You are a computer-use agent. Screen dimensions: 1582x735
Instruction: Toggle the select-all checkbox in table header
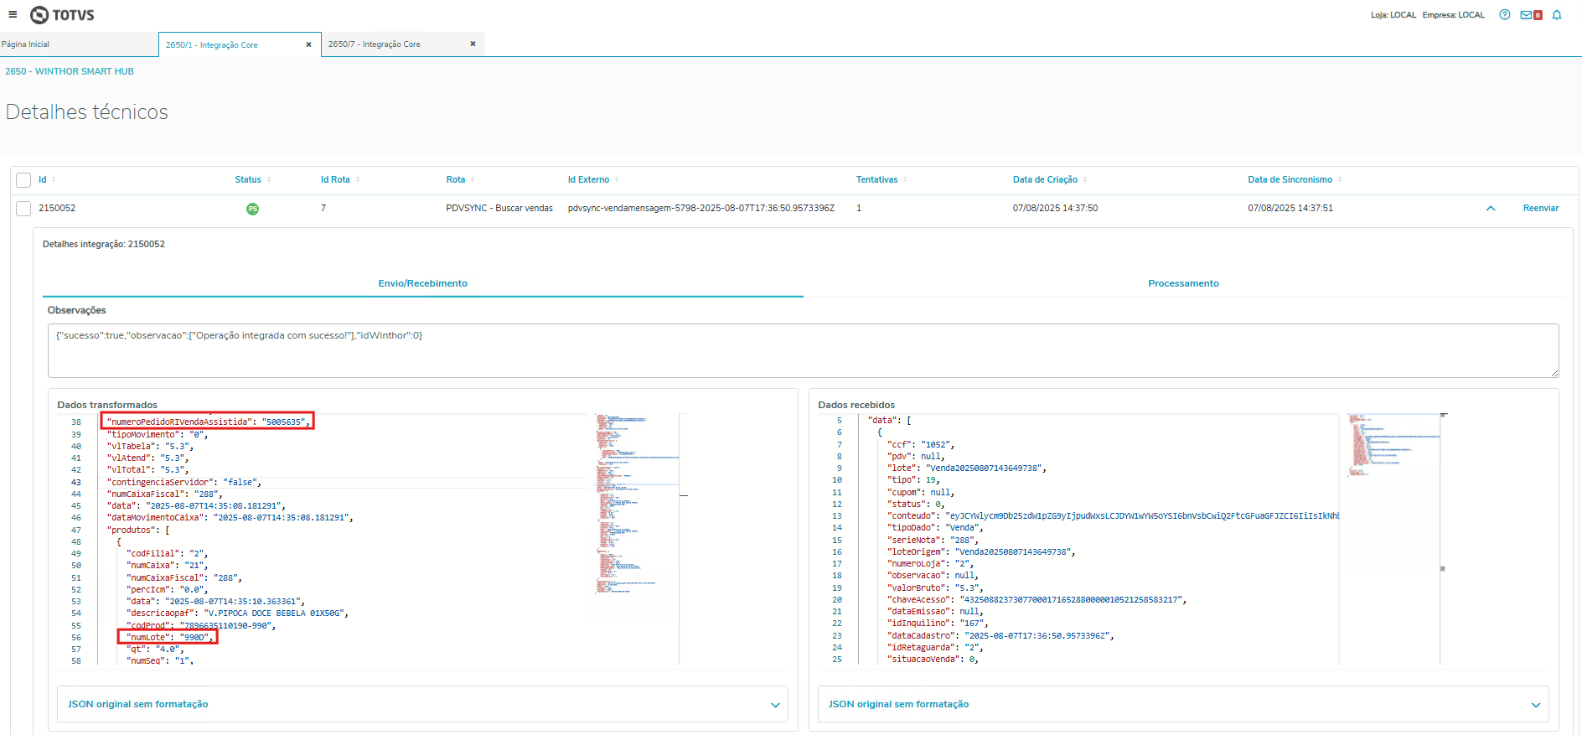pyautogui.click(x=23, y=180)
